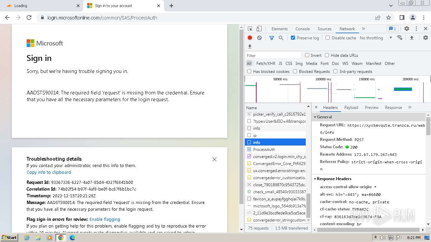Open a new browser tab
Screen dimensions: 431x242
pyautogui.click(x=171, y=6)
